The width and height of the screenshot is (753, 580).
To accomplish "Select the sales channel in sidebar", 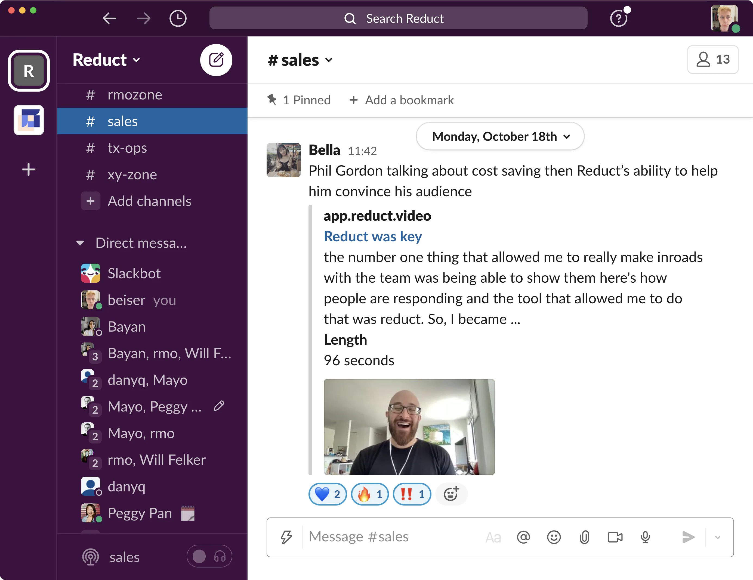I will tap(152, 121).
